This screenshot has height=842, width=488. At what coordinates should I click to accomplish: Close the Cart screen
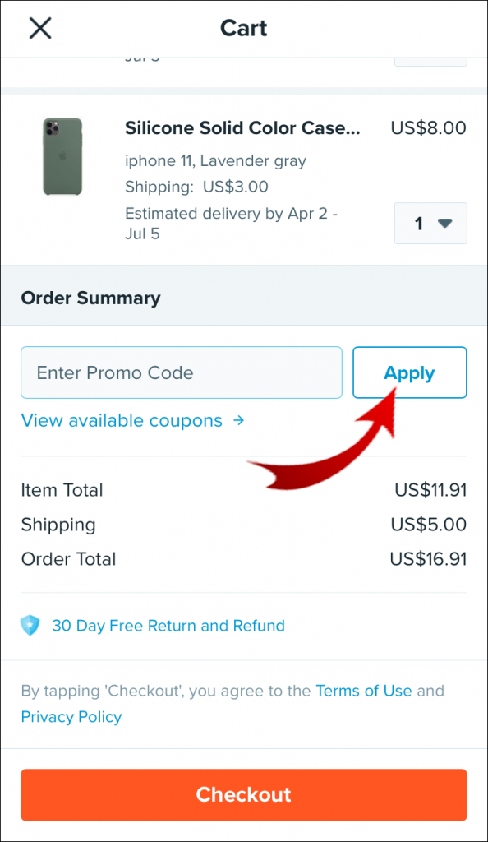click(x=39, y=28)
